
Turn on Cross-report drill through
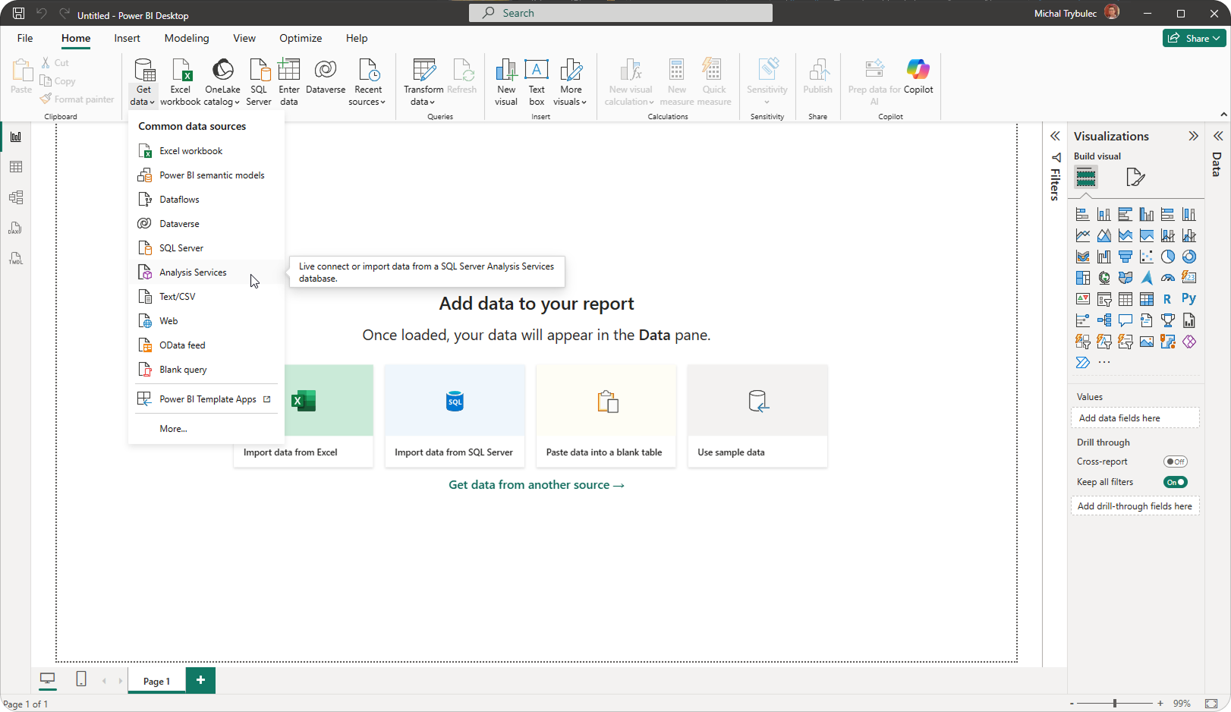coord(1175,461)
